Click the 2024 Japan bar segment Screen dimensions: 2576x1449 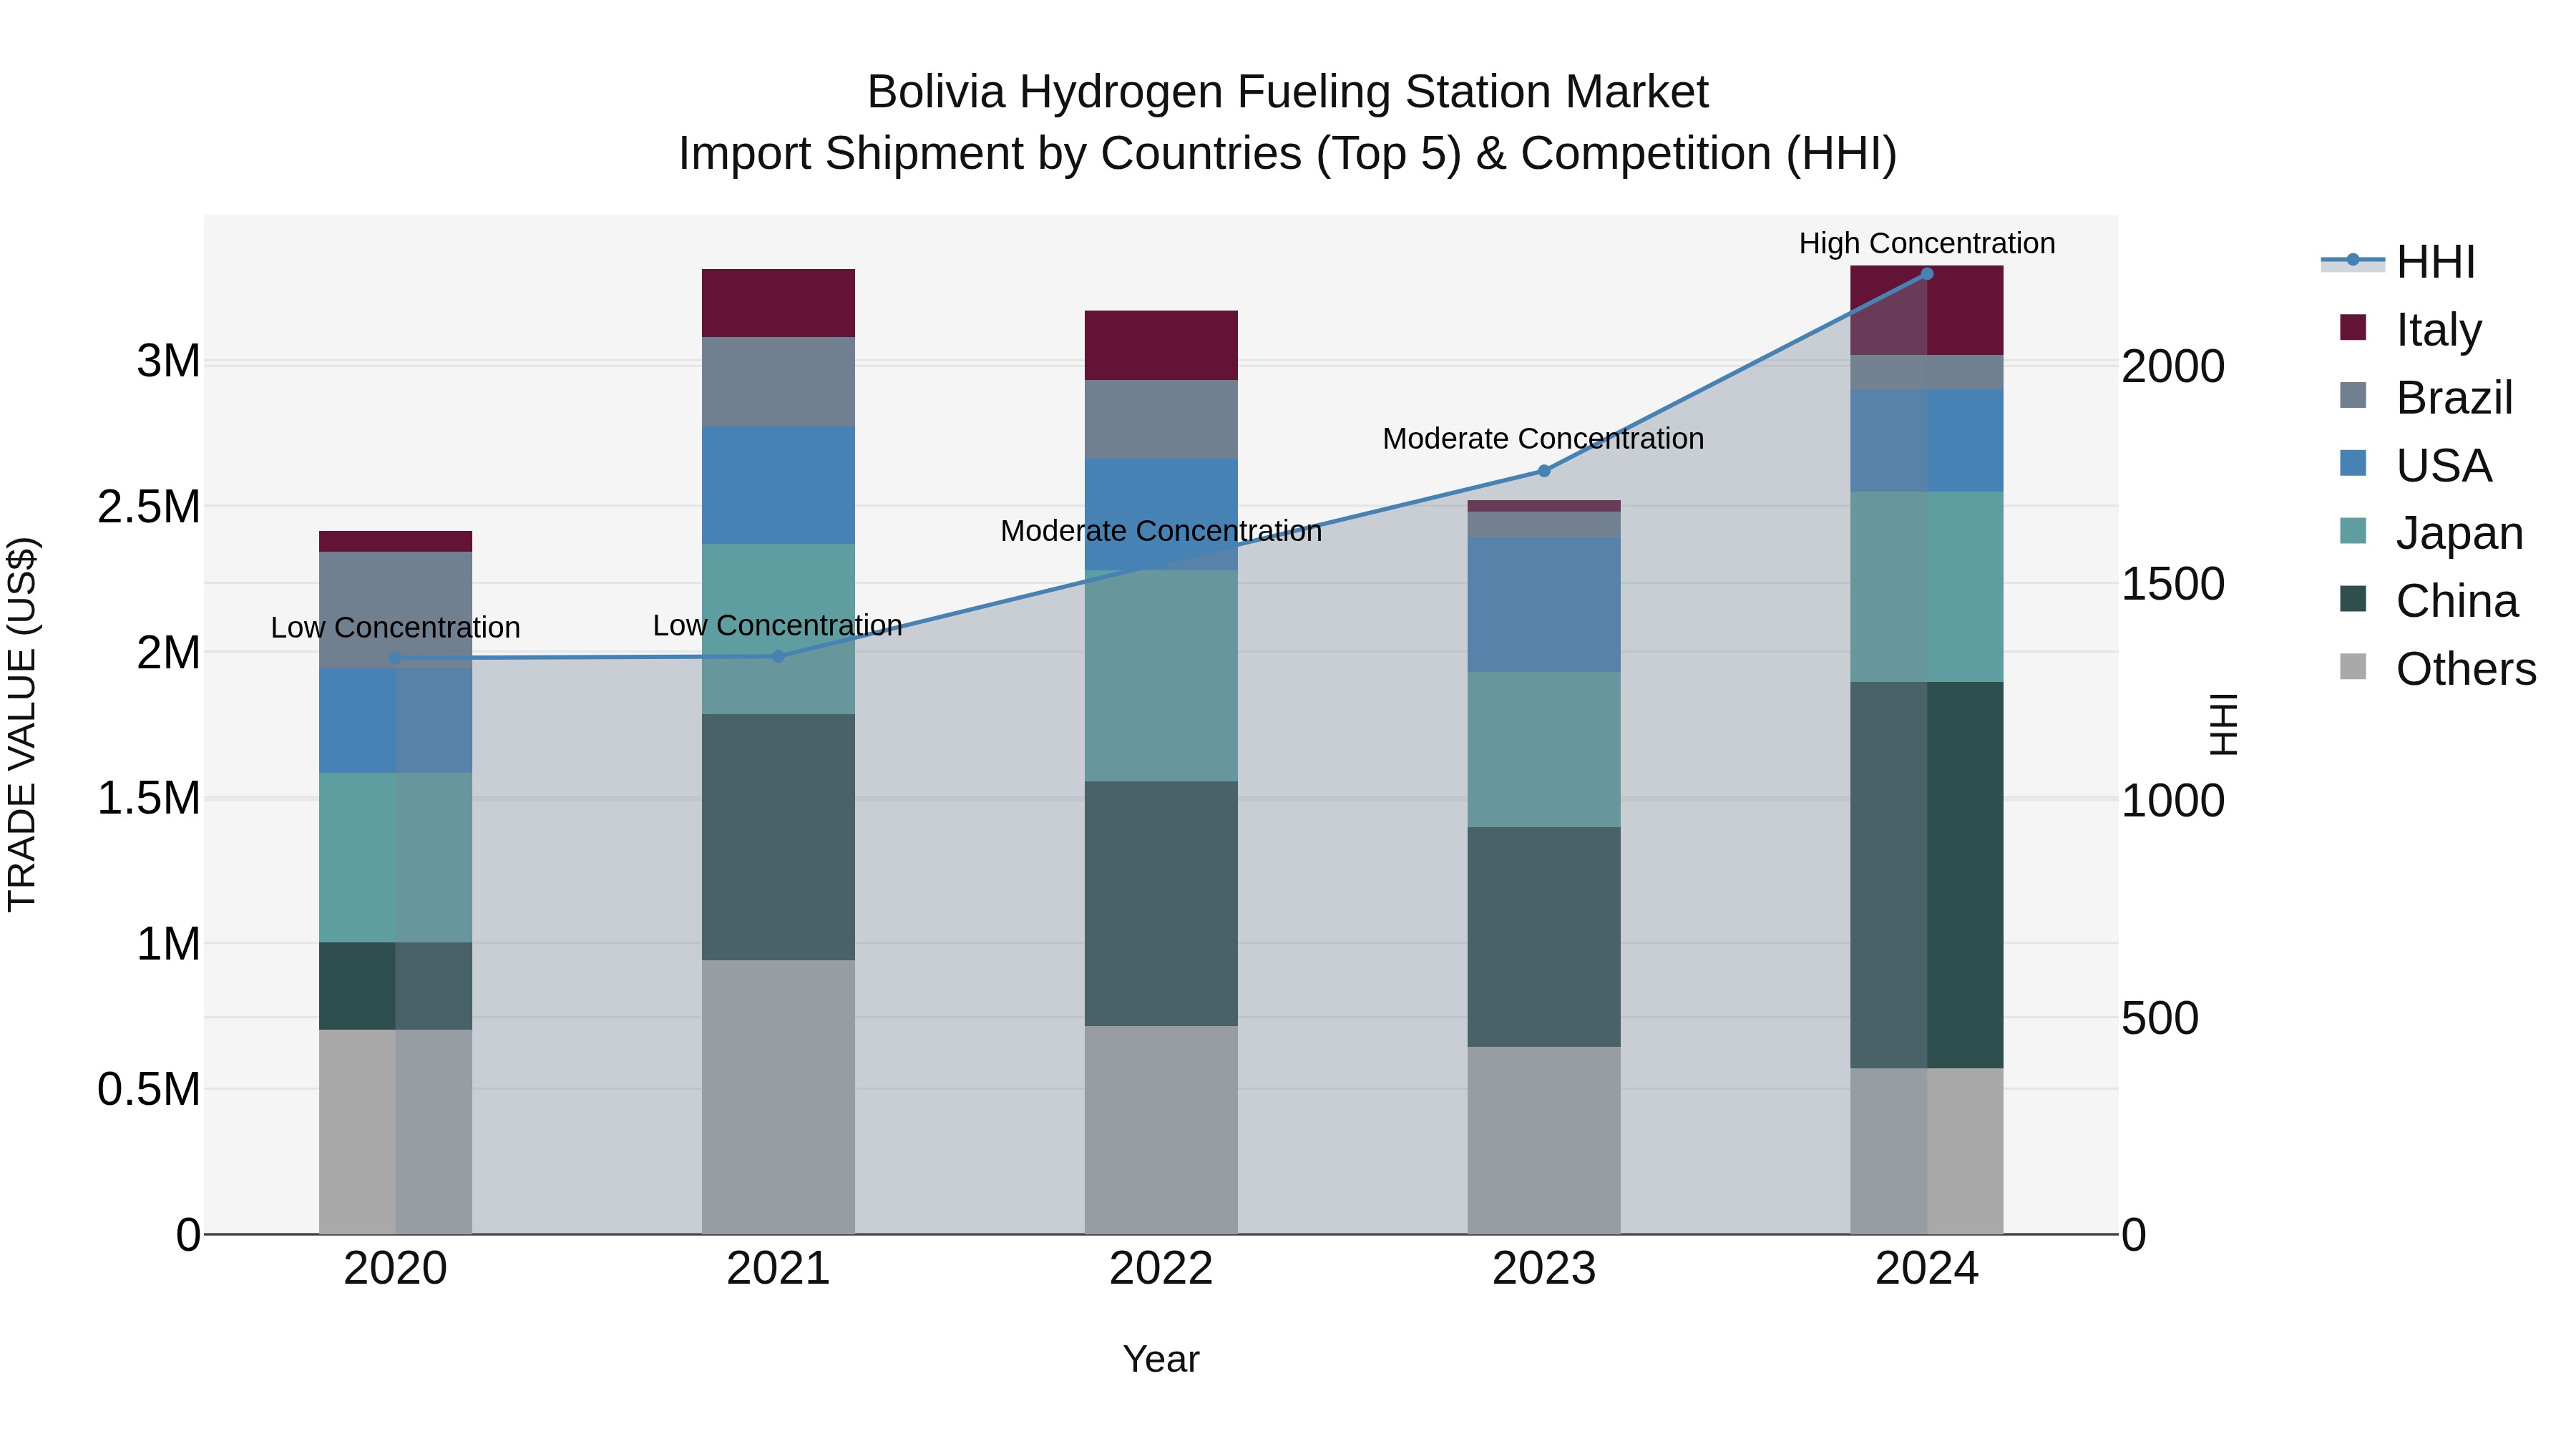[x=1927, y=587]
